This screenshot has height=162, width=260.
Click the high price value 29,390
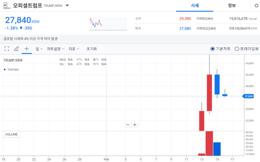185,19
